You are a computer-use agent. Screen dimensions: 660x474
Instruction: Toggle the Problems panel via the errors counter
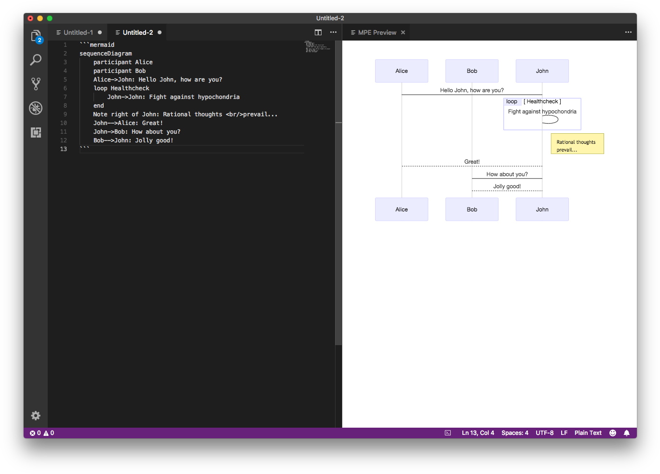pyautogui.click(x=34, y=433)
